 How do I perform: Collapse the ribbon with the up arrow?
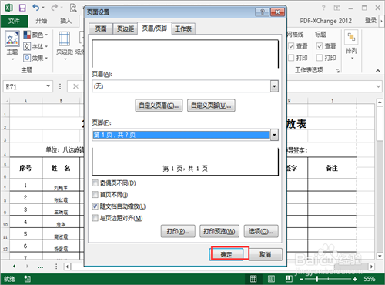378,71
